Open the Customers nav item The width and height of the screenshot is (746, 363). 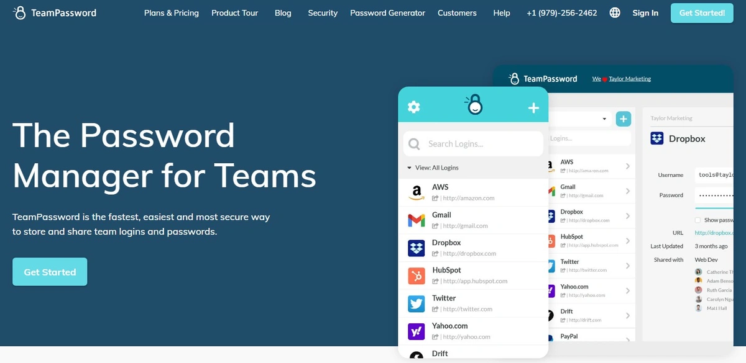tap(457, 12)
